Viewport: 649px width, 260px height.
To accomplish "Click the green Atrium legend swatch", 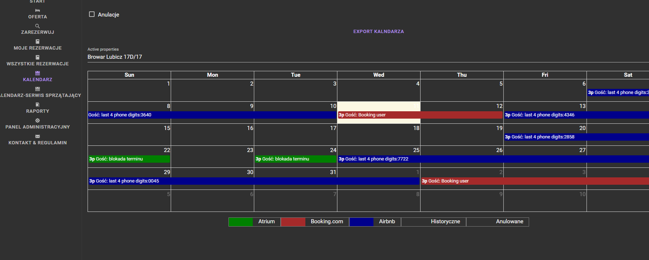I will point(241,222).
